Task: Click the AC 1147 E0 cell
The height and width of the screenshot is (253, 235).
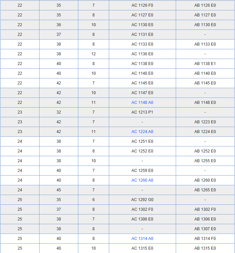Action: [x=142, y=93]
